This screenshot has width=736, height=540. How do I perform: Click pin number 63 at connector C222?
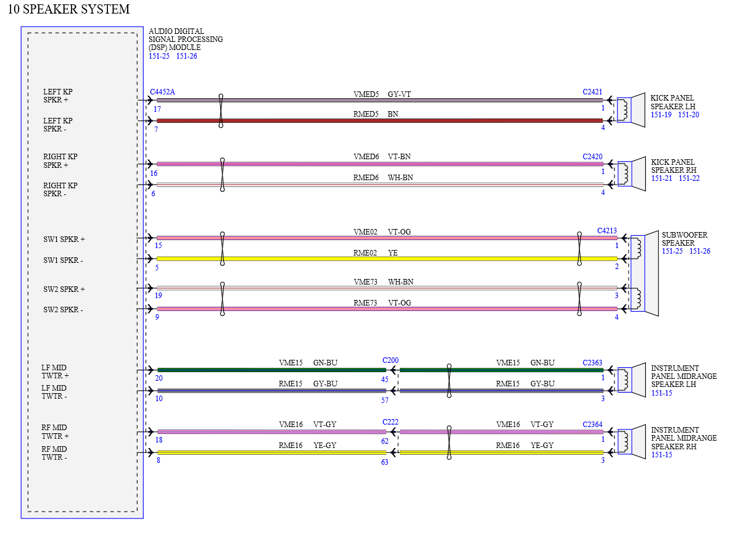[x=385, y=462]
